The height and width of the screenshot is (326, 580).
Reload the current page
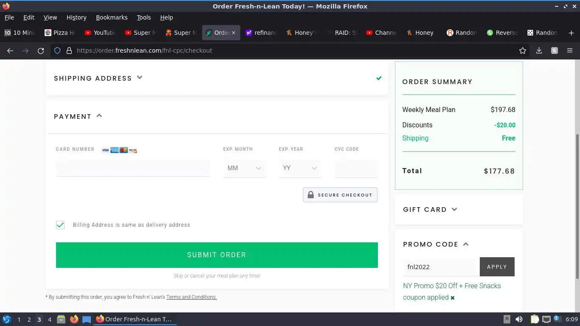(x=41, y=51)
